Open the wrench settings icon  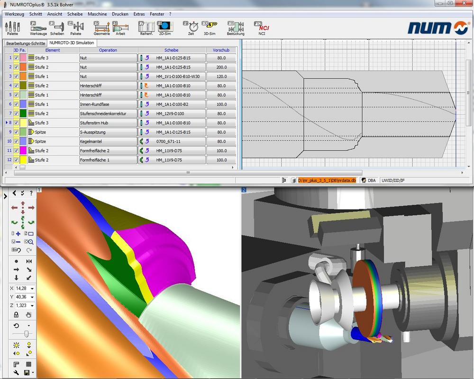(x=16, y=373)
